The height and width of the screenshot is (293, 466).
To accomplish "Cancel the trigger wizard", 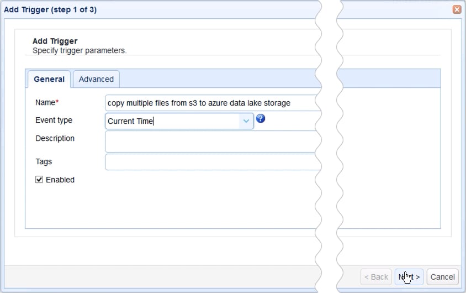I will tap(442, 277).
